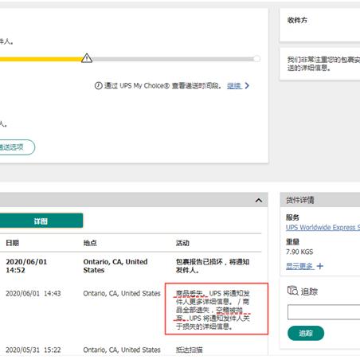The width and height of the screenshot is (360, 360).
Task: Click the 服务 label
Action: pyautogui.click(x=292, y=217)
